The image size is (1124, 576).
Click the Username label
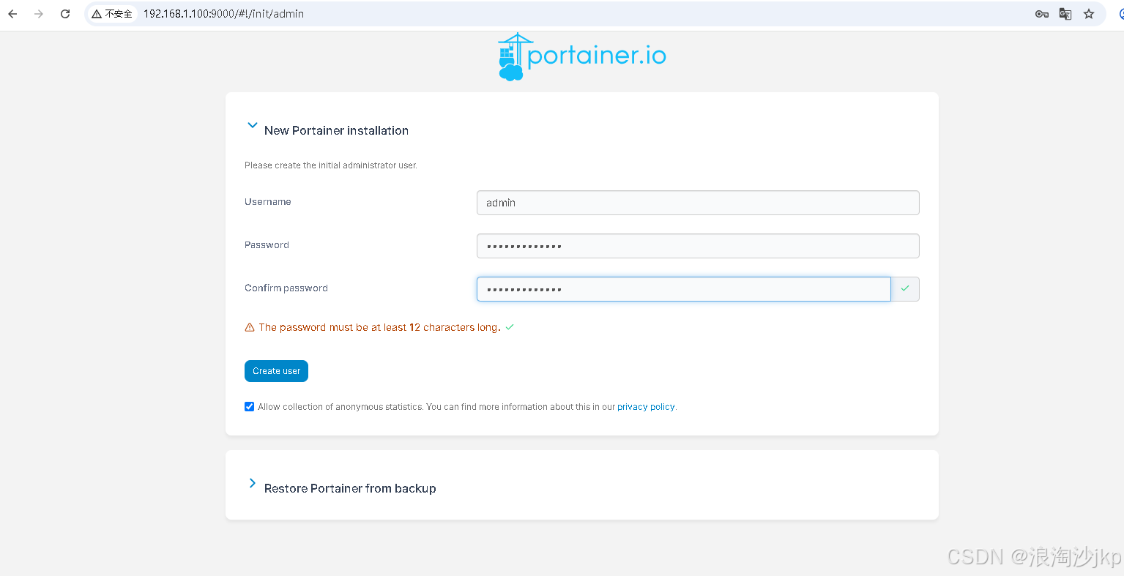pos(268,202)
